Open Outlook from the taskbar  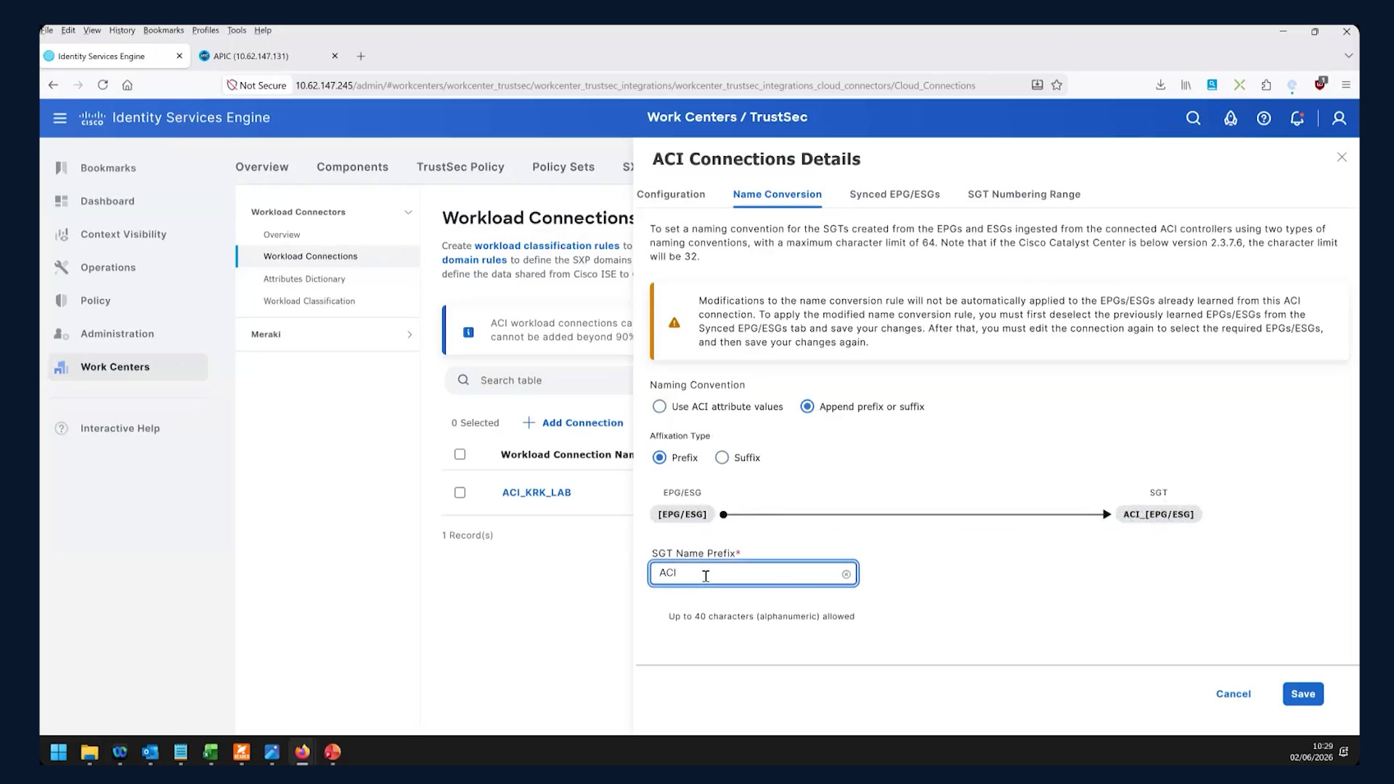(x=150, y=752)
